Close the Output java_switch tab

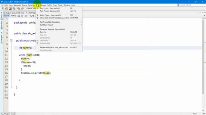[26, 13]
